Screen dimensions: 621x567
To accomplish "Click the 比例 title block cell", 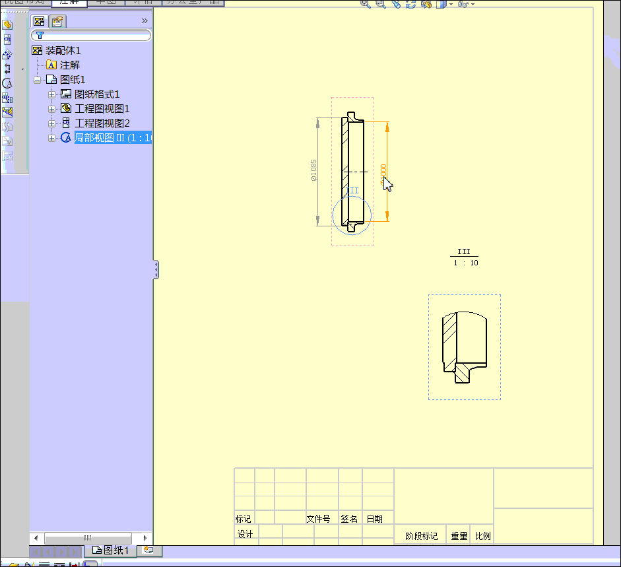I will [483, 536].
